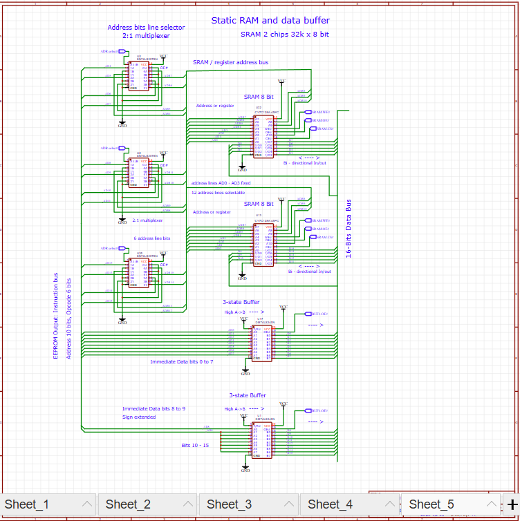The height and width of the screenshot is (521, 520).
Task: Click the 'EEPROM Output: Instruction bus' label
Action: point(57,315)
